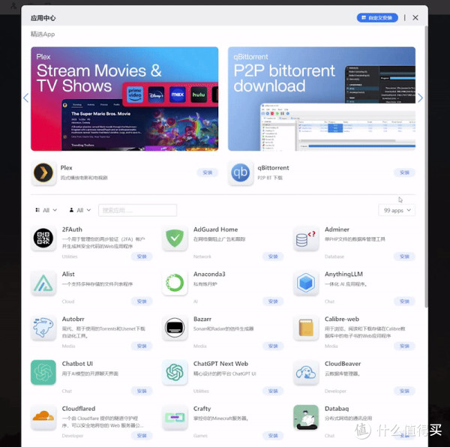450x447 pixels.
Task: Install ChatGPT Next Web
Action: coord(273,391)
